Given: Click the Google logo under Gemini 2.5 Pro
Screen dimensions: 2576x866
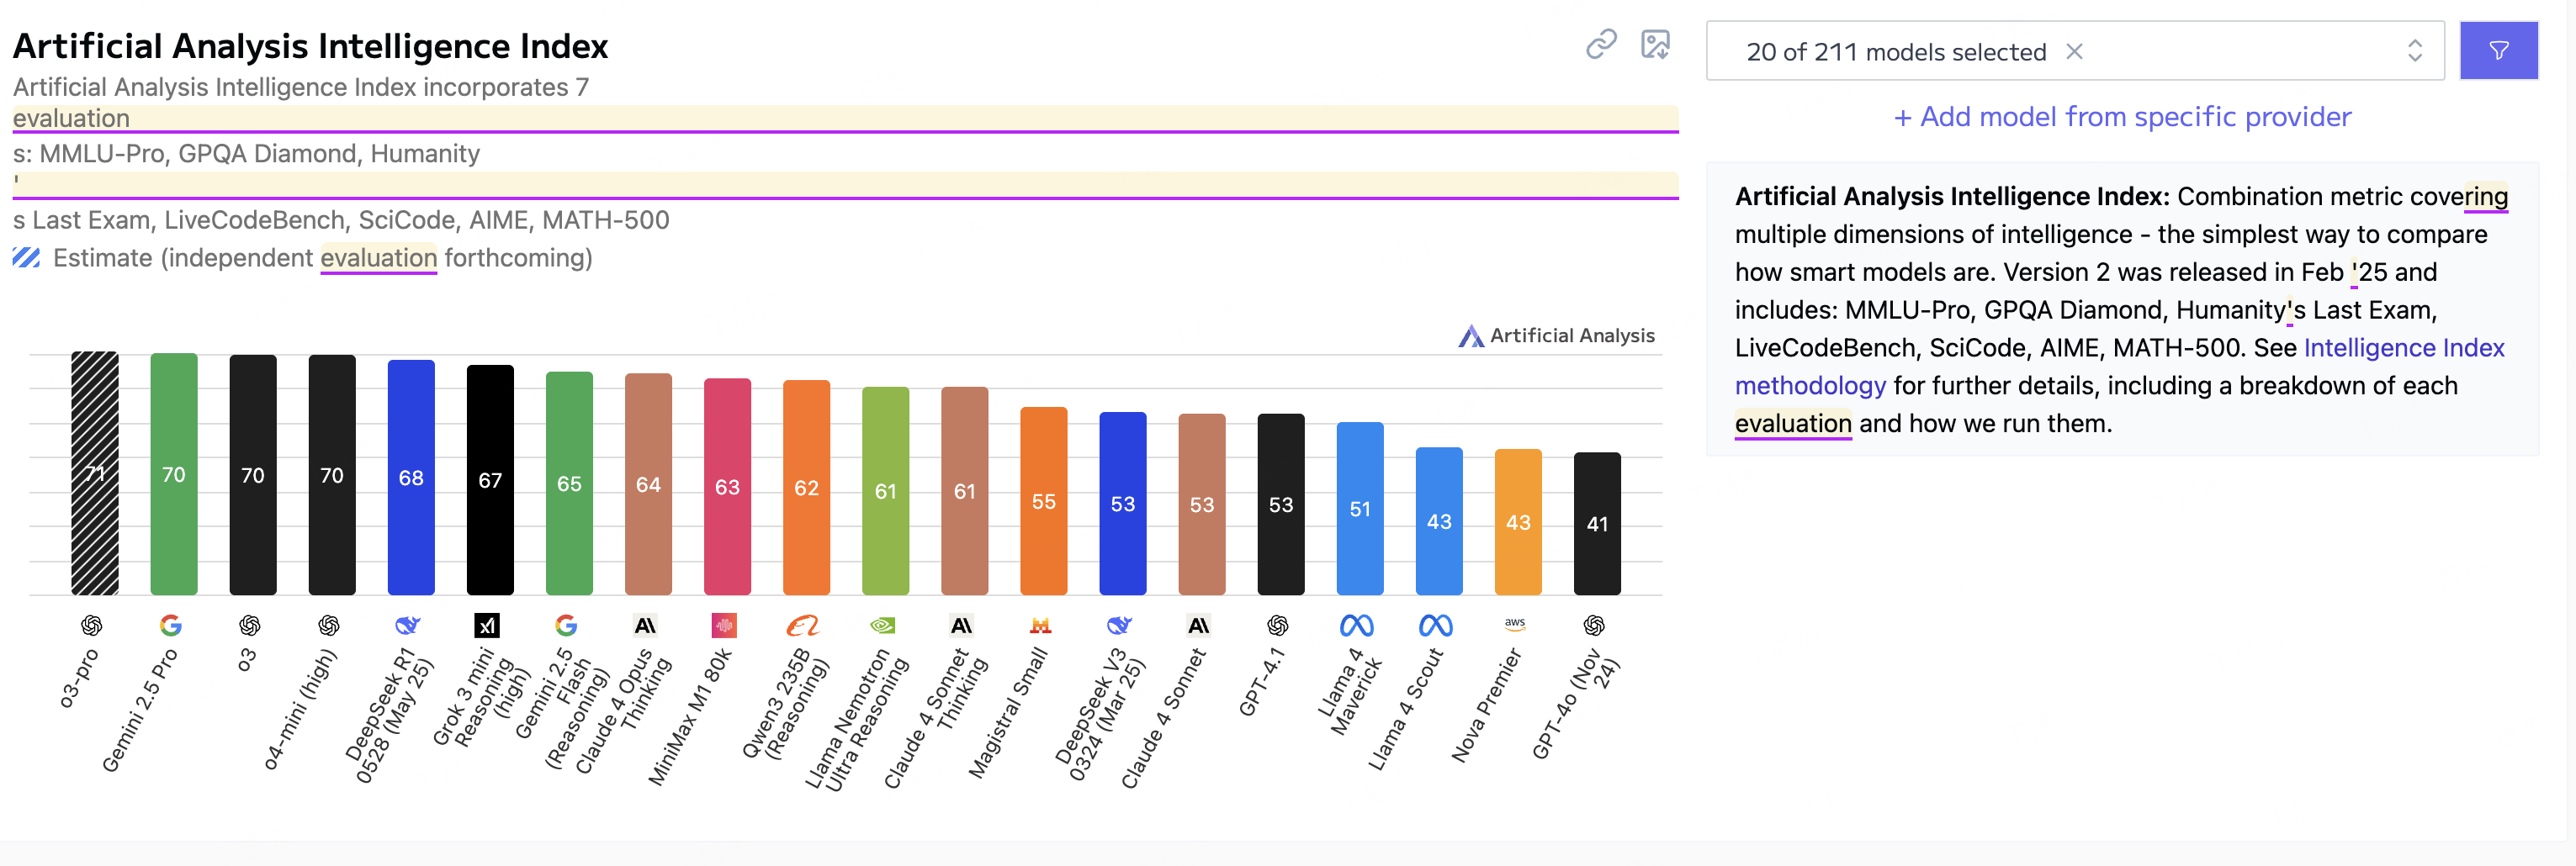Looking at the screenshot, I should [171, 626].
